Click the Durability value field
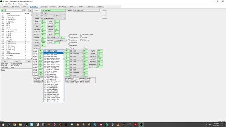This screenshot has height=127, width=226. coord(43,46)
